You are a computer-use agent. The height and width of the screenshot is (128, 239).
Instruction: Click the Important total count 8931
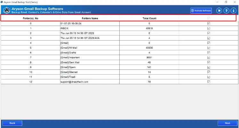149,58
